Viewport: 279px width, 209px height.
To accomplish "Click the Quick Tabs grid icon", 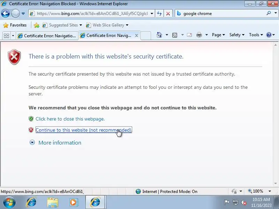I will point(6,36).
